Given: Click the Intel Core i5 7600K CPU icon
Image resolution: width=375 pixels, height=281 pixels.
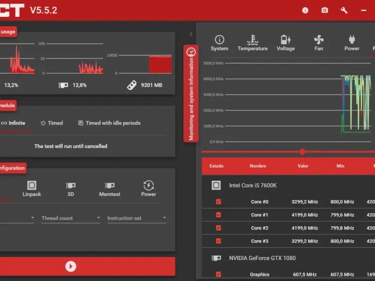Looking at the screenshot, I should click(x=216, y=185).
